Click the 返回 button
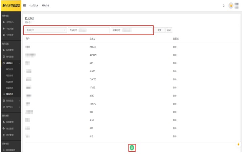 169,30
